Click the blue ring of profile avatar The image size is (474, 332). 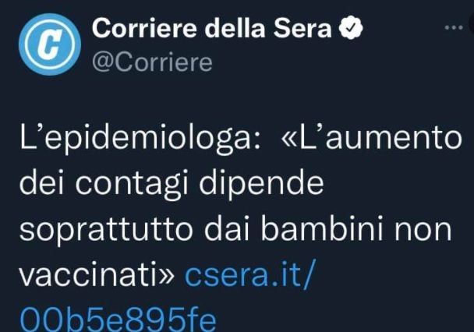tap(50, 16)
